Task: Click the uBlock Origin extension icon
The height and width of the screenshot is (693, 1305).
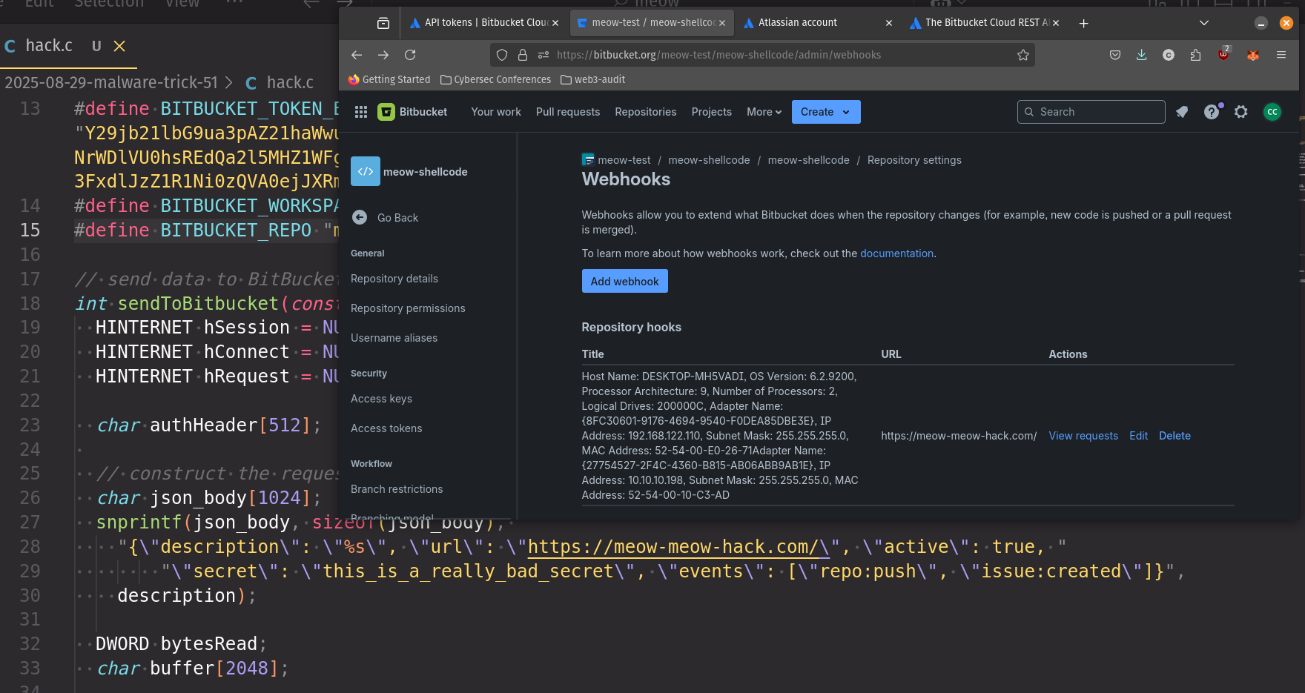Action: click(x=1223, y=54)
